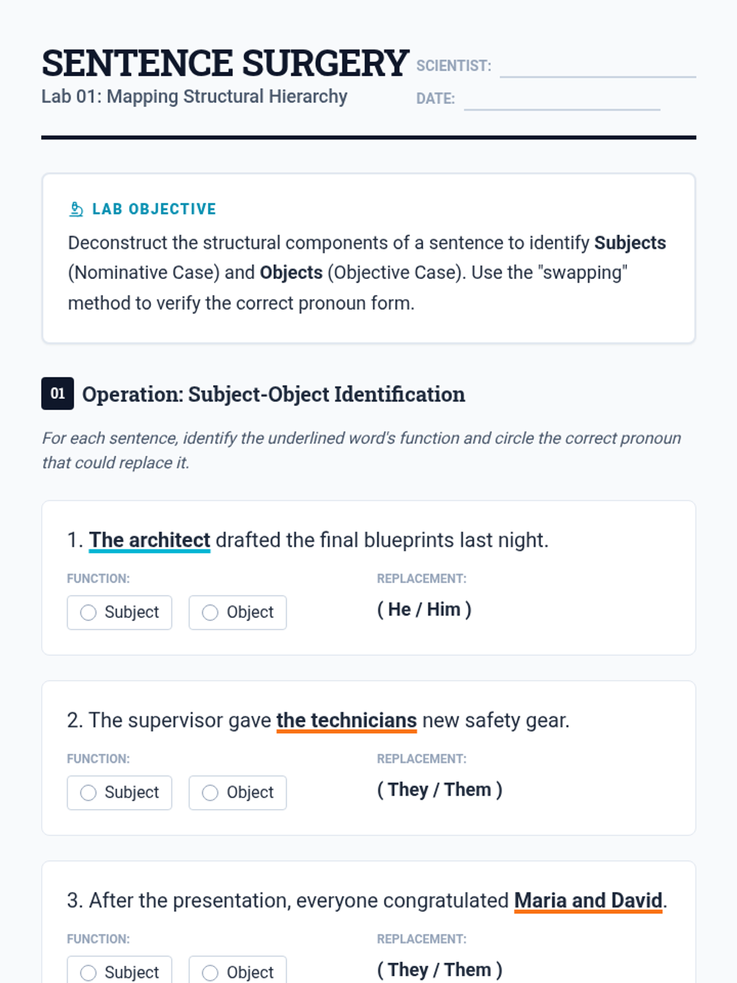Select Object for sentence 2

pos(238,793)
